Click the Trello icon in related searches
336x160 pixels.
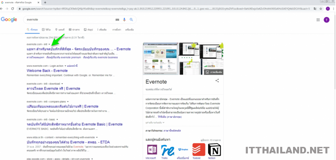click(167, 150)
